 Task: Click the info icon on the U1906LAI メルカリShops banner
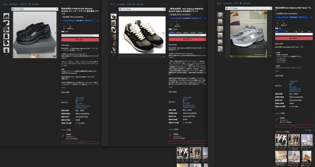point(57,9)
